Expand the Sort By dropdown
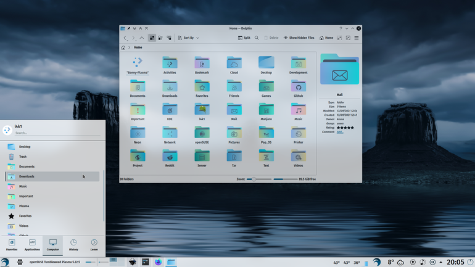Viewport: 475px width, 267px height. (188, 38)
